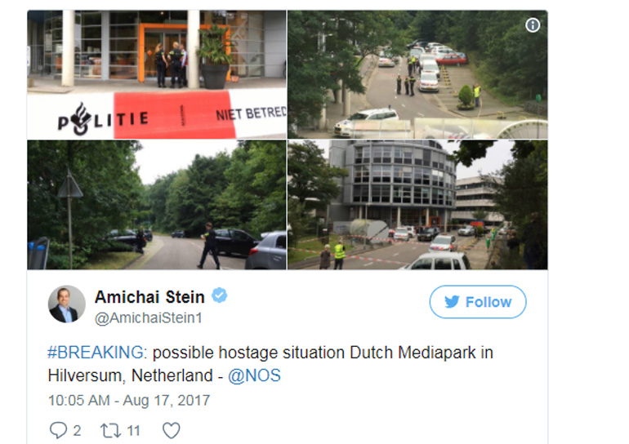
Task: Click the tweet text about Hilversum
Action: [270, 364]
